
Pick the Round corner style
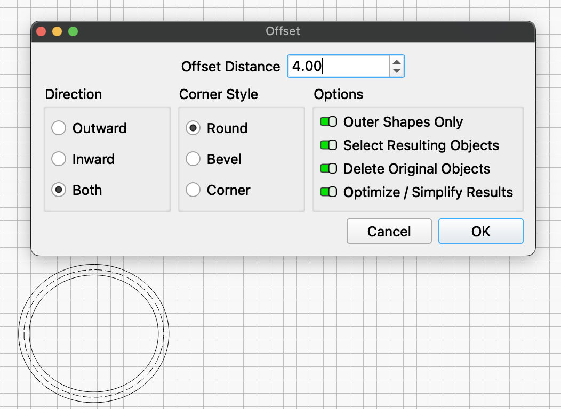point(193,128)
